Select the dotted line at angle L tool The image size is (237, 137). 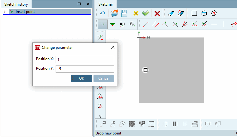click(204, 24)
